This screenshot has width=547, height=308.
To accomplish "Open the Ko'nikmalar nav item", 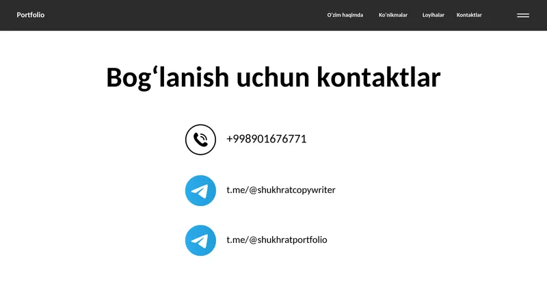I will pyautogui.click(x=393, y=15).
